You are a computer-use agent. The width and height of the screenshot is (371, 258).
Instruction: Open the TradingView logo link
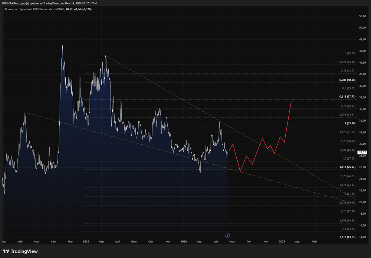tap(20, 251)
